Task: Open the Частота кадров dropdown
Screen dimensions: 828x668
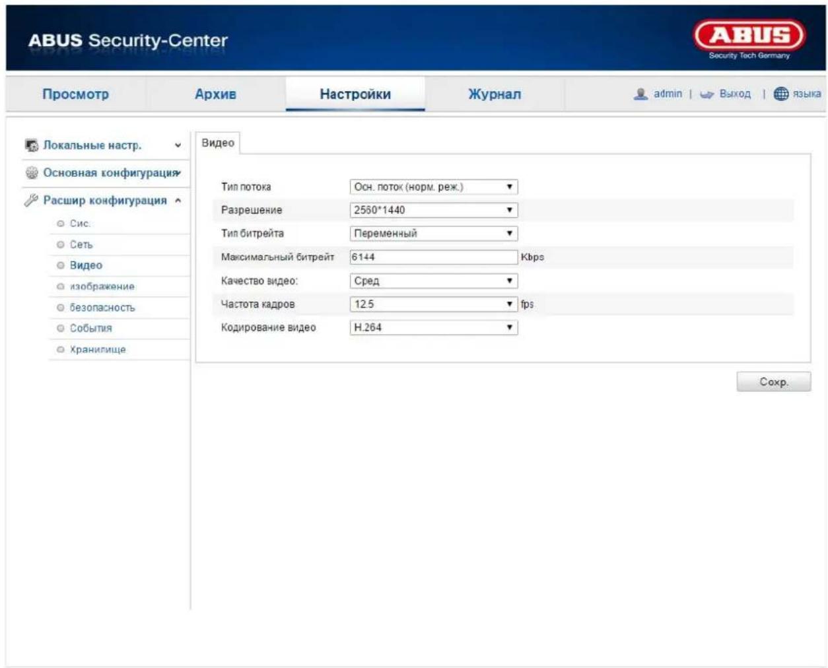Action: coord(434,304)
